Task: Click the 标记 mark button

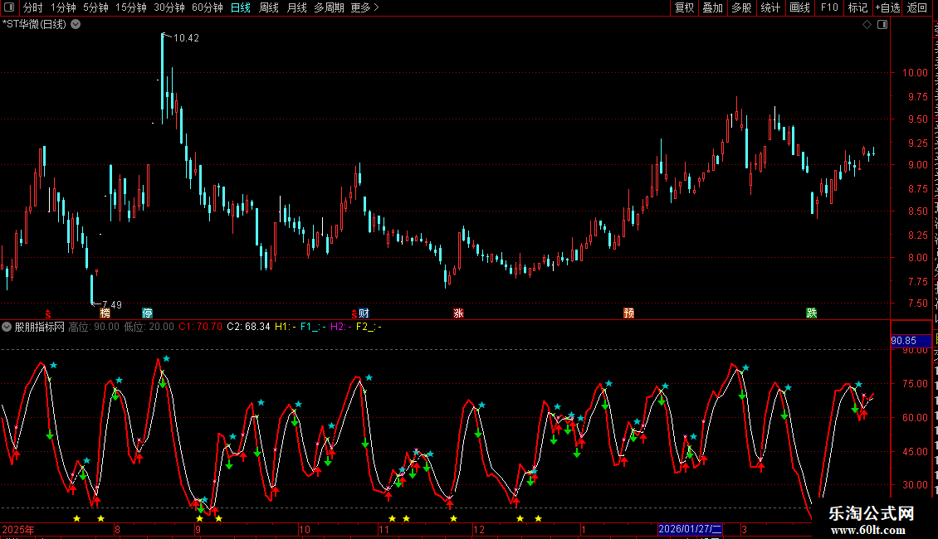Action: coord(857,7)
